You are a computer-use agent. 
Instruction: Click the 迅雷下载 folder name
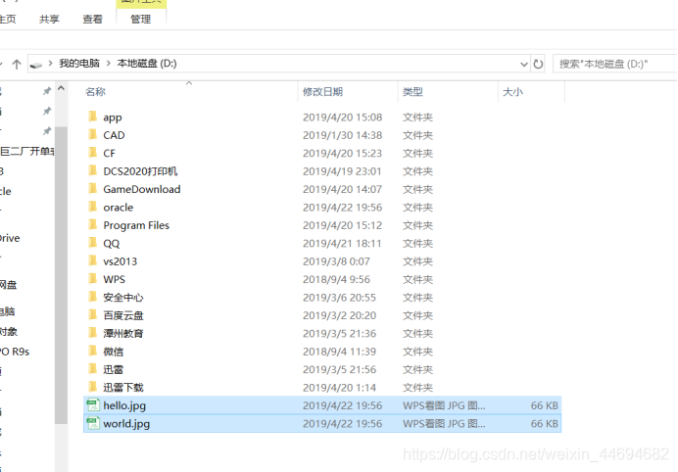click(123, 388)
